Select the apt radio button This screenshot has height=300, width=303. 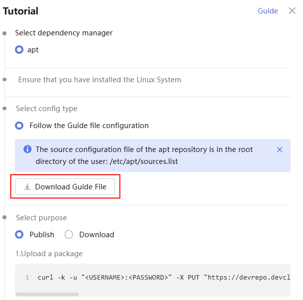(x=19, y=50)
